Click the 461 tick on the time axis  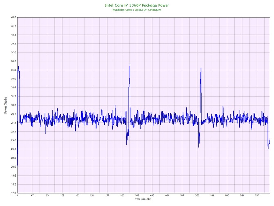tap(167, 195)
